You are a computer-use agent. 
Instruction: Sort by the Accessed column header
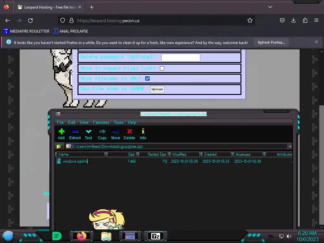click(248, 154)
